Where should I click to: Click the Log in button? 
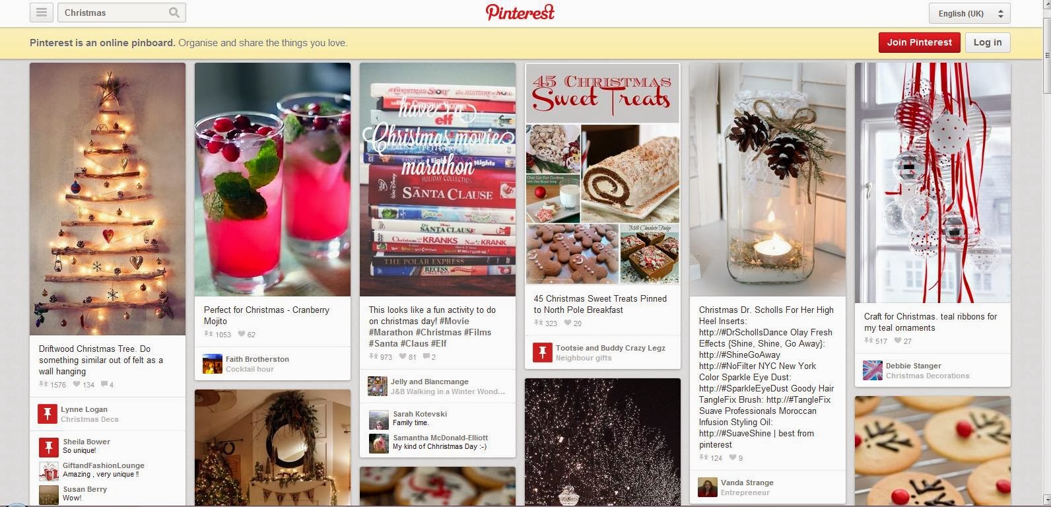click(x=988, y=42)
